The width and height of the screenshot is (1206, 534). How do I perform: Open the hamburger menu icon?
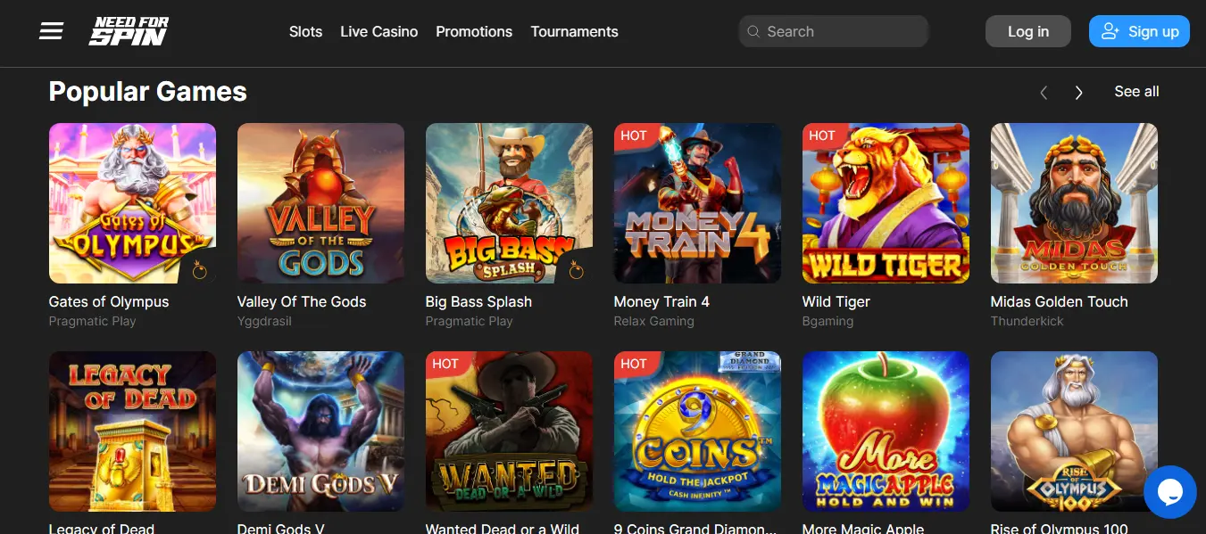pyautogui.click(x=52, y=31)
